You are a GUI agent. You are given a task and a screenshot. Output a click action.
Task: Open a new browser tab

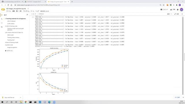point(72,2)
